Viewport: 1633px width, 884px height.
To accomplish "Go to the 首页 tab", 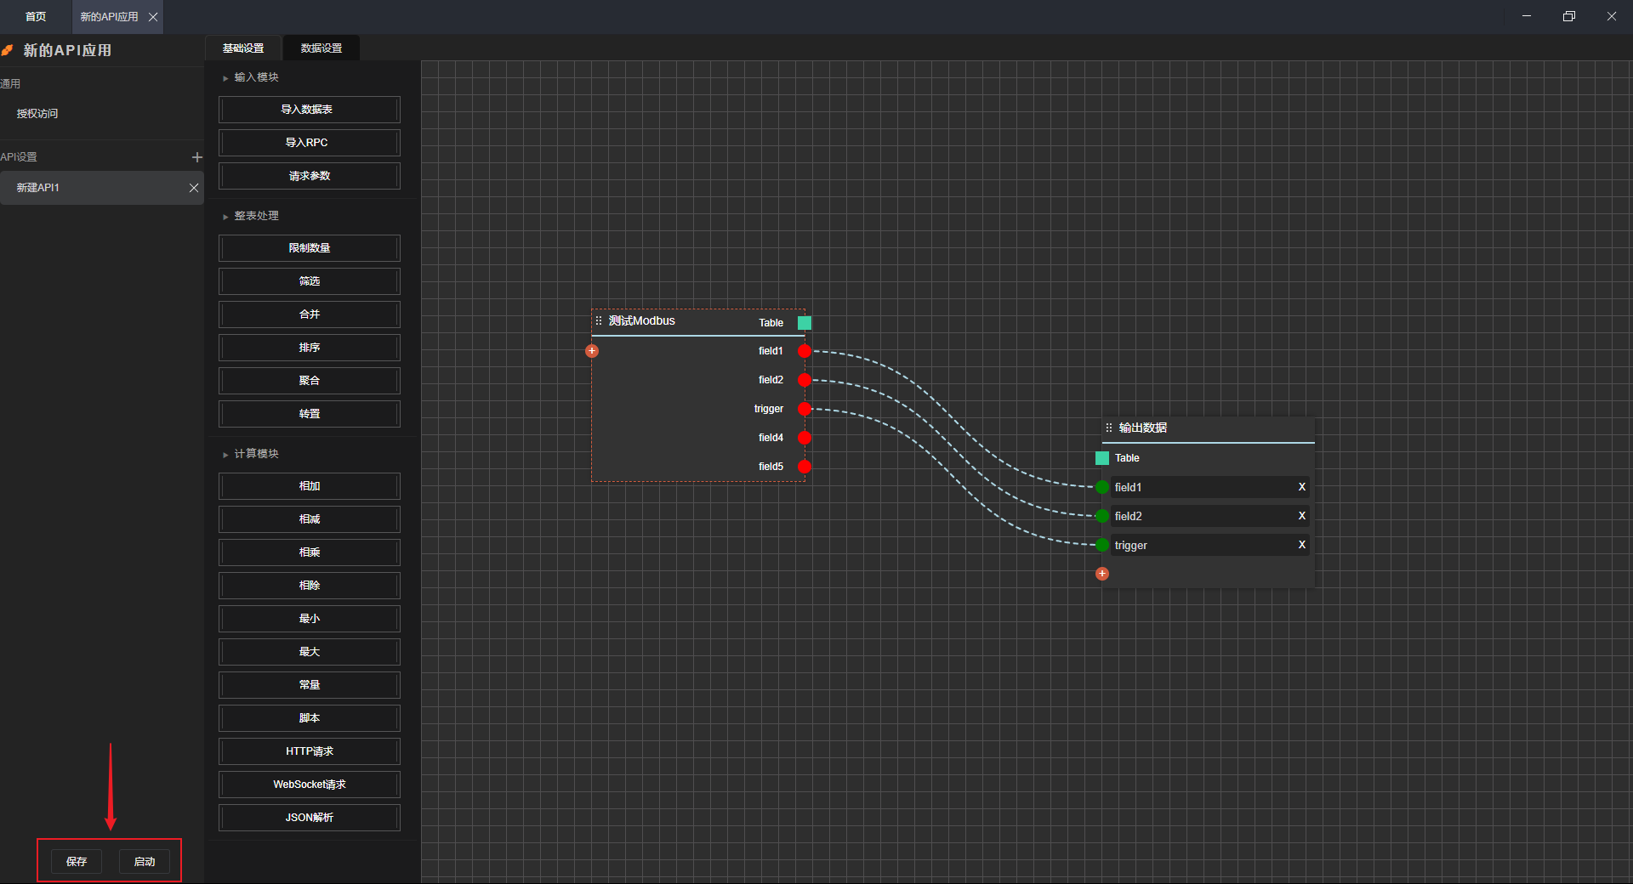I will 36,17.
